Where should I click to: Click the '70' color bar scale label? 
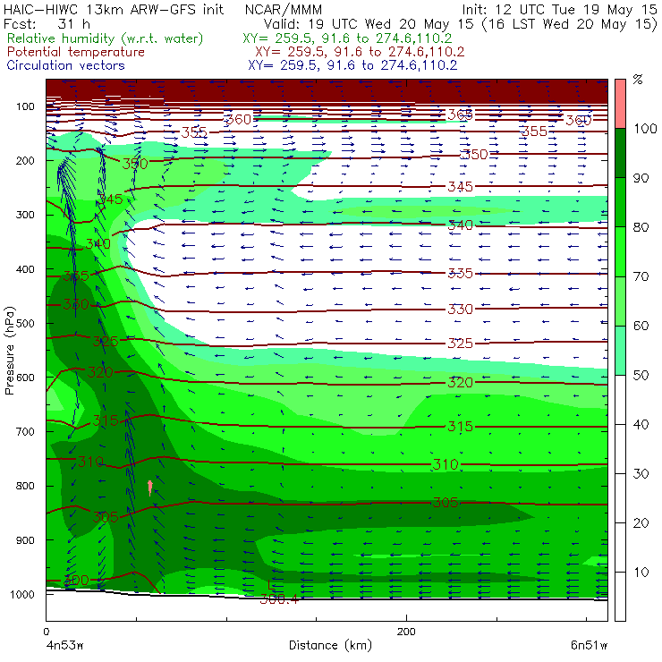pos(641,276)
